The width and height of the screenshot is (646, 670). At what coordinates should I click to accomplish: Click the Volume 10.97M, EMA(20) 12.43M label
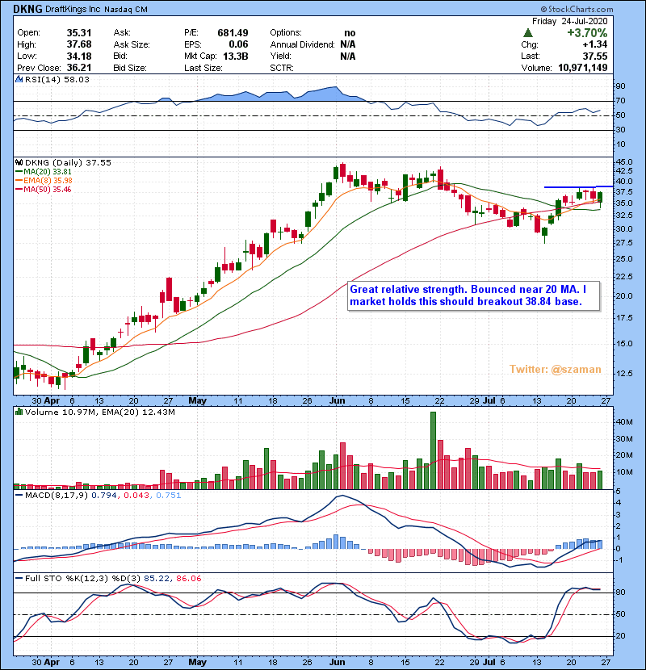99,412
